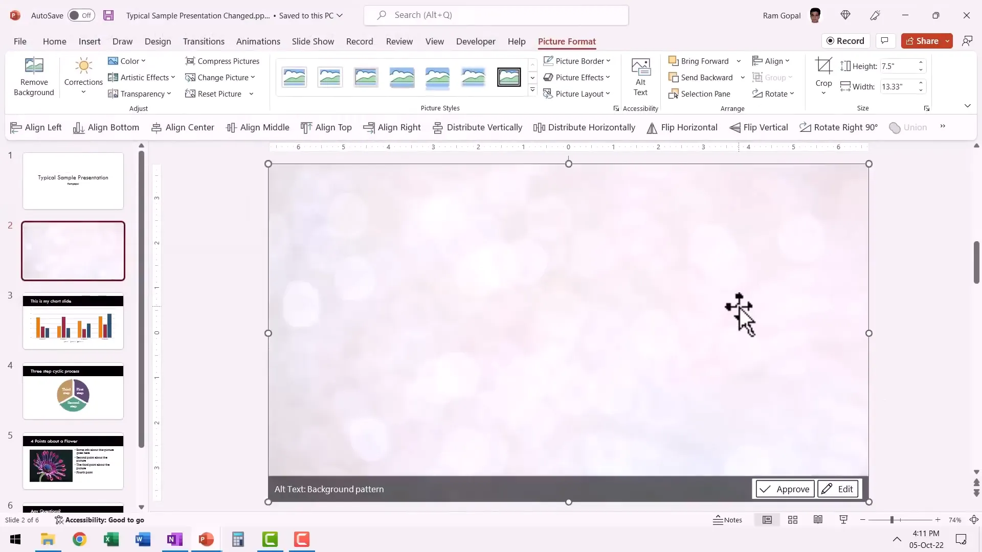Open the Slide Show tab
The image size is (982, 552).
313,41
